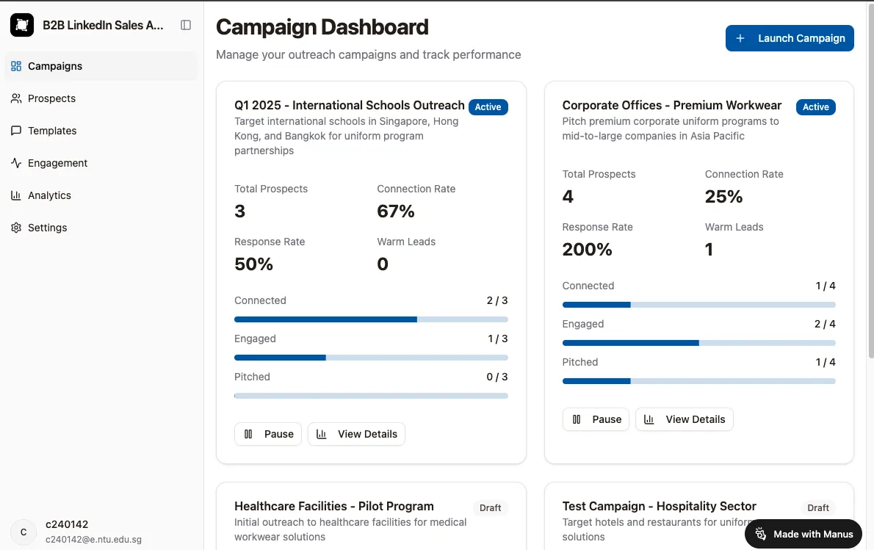Click the '50%' Response Rate value

click(x=253, y=264)
